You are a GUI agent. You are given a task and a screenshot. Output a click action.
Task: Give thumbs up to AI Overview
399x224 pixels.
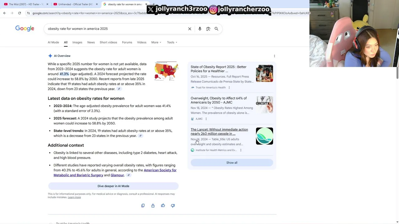(x=163, y=206)
